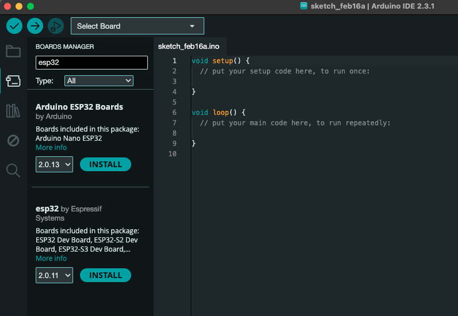Click the boards search field containing esp32
Viewport: 458px width, 316px height.
point(91,63)
